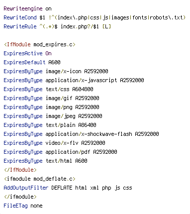Click the ExpiresActive directive
Viewport: 190px width, 214px height.
[x=23, y=53]
